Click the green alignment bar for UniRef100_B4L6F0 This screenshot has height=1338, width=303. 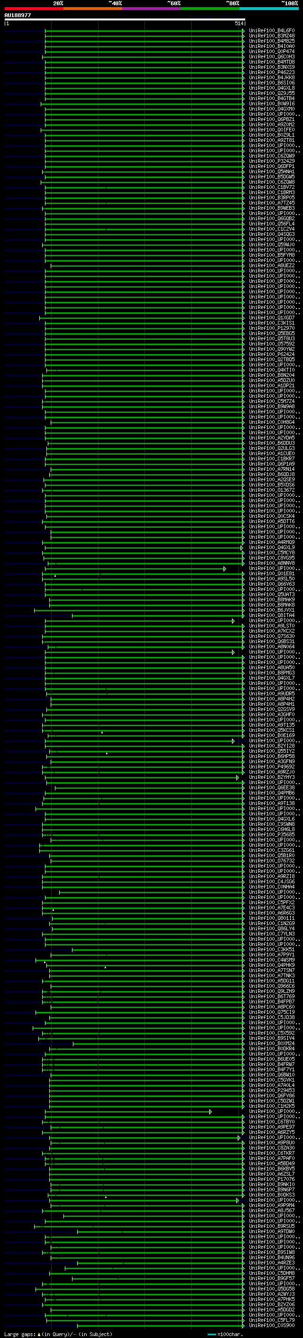click(x=143, y=31)
